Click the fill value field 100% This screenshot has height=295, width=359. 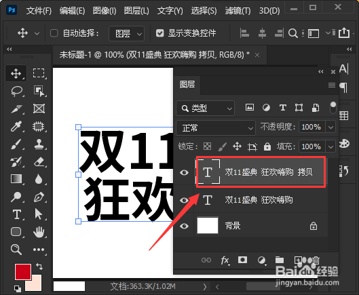pyautogui.click(x=311, y=146)
